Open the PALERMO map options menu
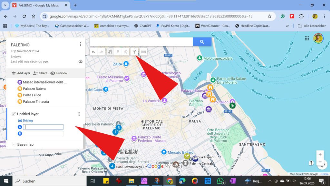Screen dimensions: 330x186 tap(80, 44)
